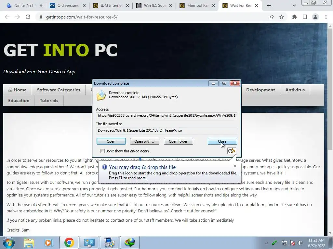Switch to the Old versions tab
This screenshot has height=249, width=333.
coord(68,6)
